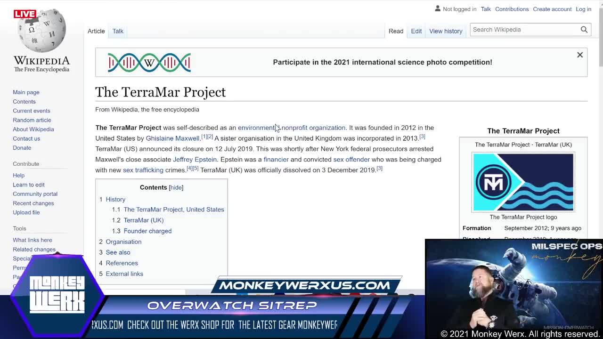Open the Help link
The width and height of the screenshot is (603, 339).
(18, 175)
